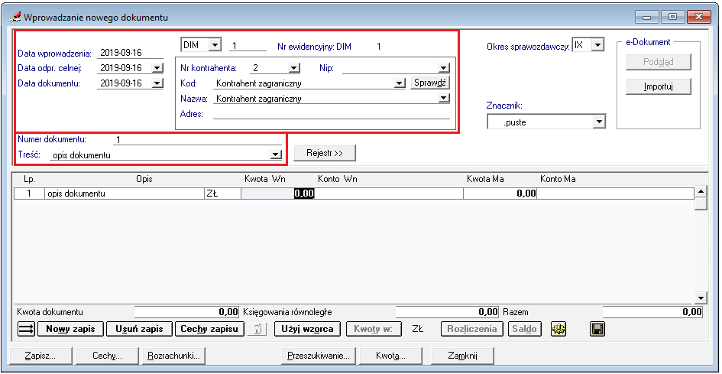
Task: Expand the Nip dropdown list
Action: coord(444,68)
